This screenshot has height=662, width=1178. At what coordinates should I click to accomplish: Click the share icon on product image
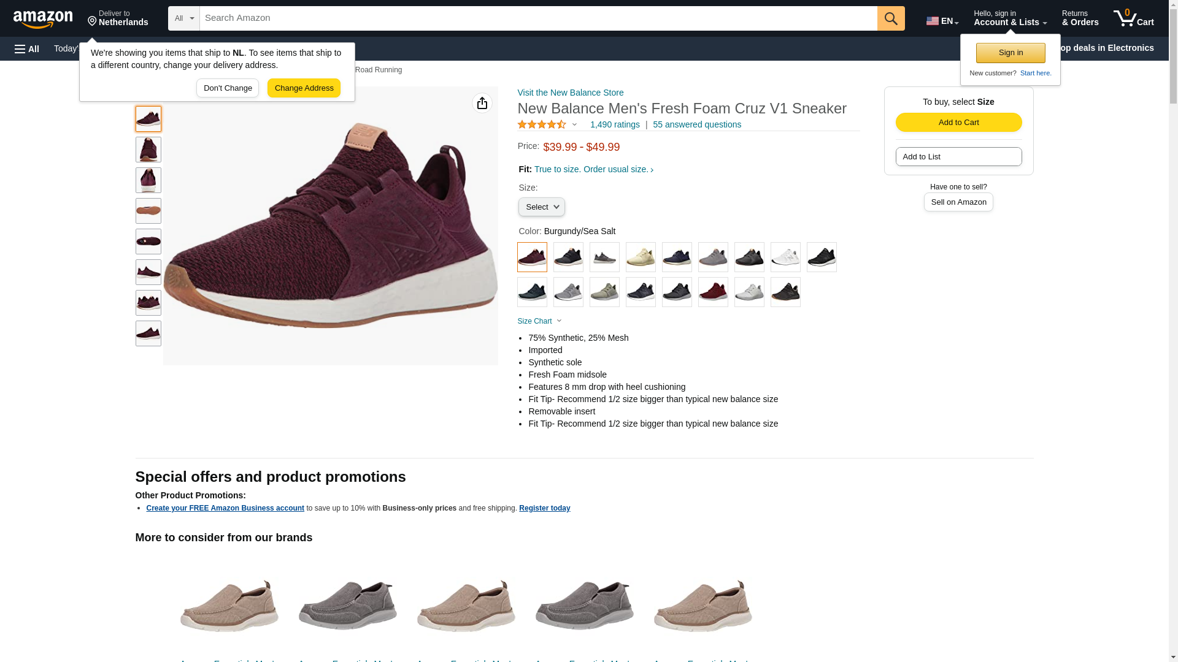point(482,103)
